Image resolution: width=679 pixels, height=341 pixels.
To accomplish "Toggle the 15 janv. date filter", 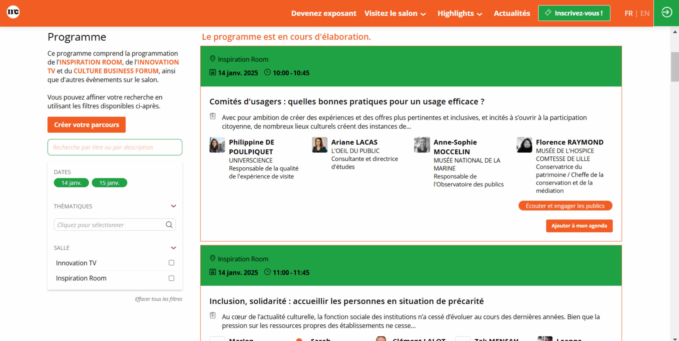I will pos(109,183).
